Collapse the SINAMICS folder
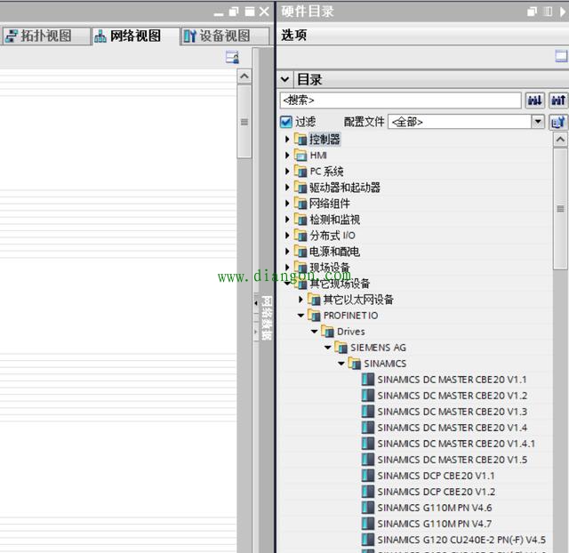Viewport: 569px width, 553px height. tap(341, 364)
